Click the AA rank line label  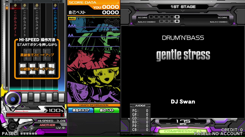click(x=71, y=35)
